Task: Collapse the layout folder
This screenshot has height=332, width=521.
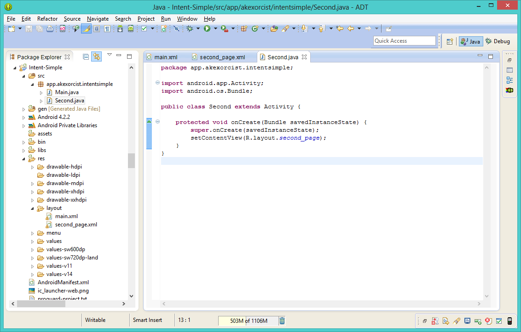Action: [x=32, y=208]
